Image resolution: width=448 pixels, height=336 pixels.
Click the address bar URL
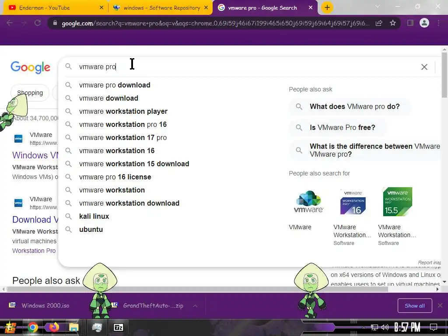pos(215,23)
